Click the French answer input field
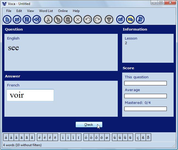Viewport: 178px width, 150px height. pos(30,95)
